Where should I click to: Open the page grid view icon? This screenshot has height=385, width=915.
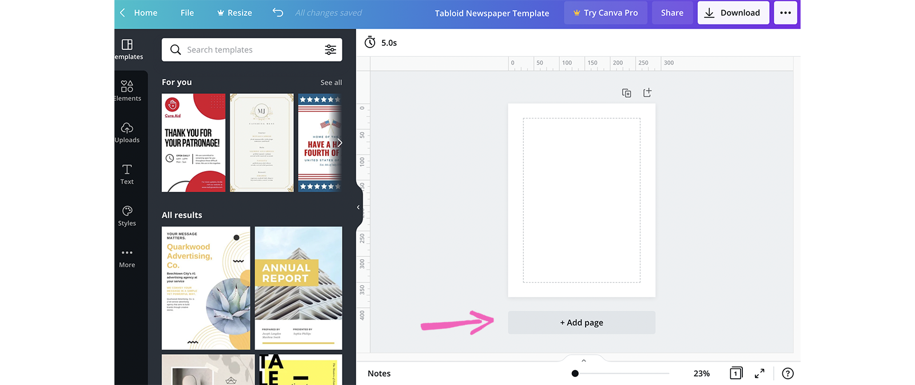point(736,374)
